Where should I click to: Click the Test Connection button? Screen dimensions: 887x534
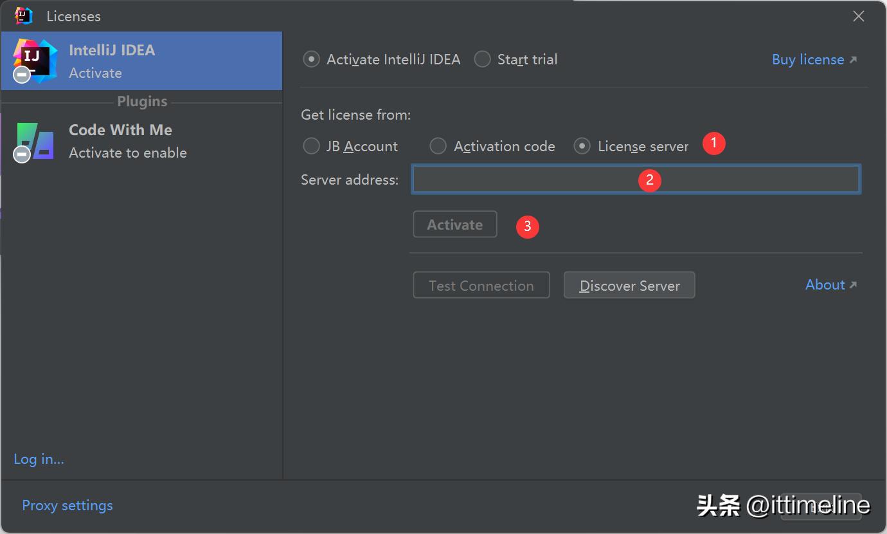[x=481, y=285]
